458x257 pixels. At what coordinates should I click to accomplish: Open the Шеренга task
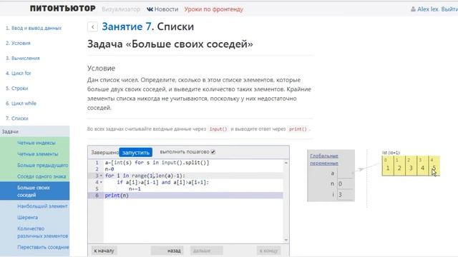point(27,217)
